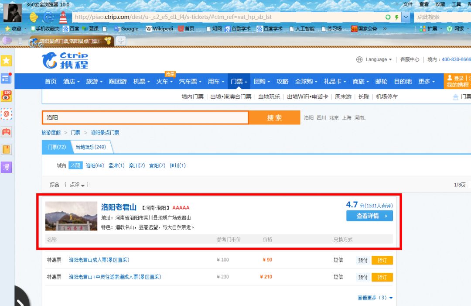This screenshot has width=471, height=306.
Task: Open the 谷歌学术 bookmark
Action: [x=238, y=28]
